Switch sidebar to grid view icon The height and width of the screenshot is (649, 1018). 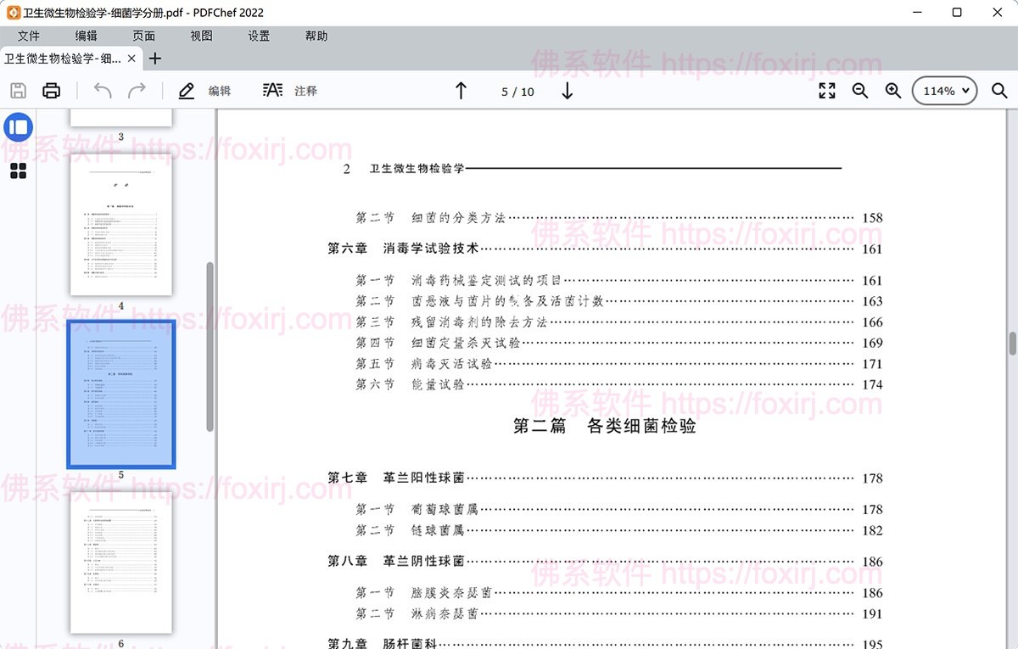pyautogui.click(x=18, y=171)
